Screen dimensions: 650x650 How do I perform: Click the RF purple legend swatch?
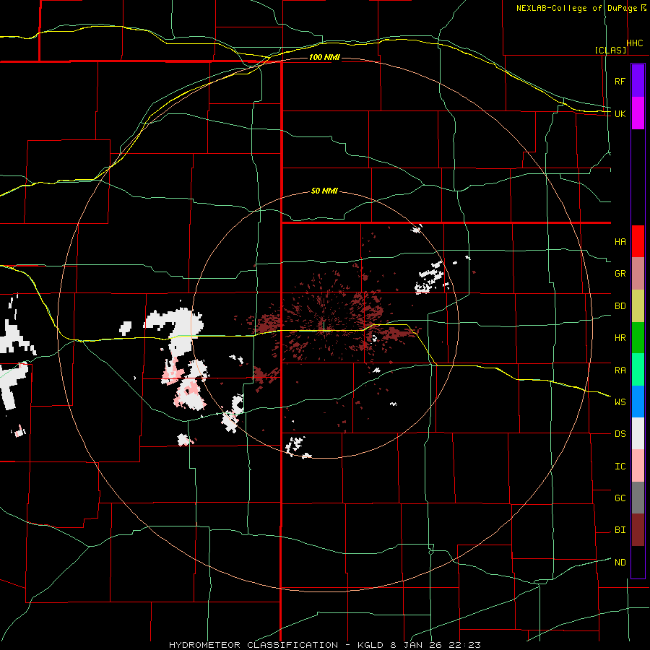click(638, 80)
